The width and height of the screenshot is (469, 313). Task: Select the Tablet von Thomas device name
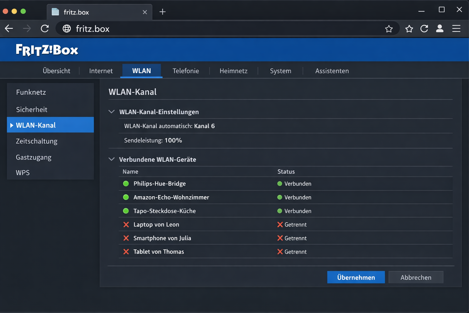(159, 252)
